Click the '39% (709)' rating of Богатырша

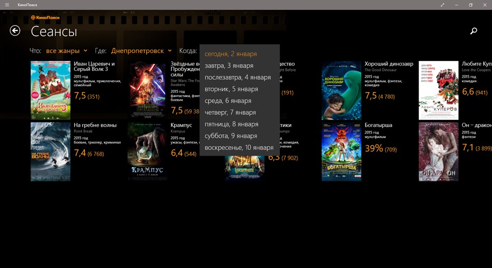click(381, 148)
